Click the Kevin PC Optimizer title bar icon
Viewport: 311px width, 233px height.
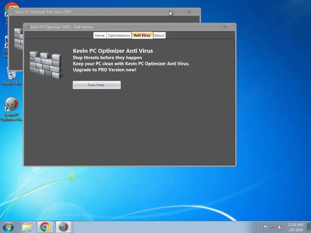coord(27,27)
